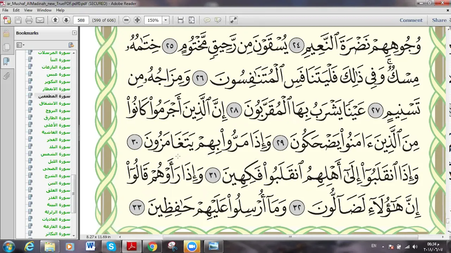This screenshot has height=253, width=451.
Task: Click the Convert to PDF online icon
Action: [x=7, y=20]
